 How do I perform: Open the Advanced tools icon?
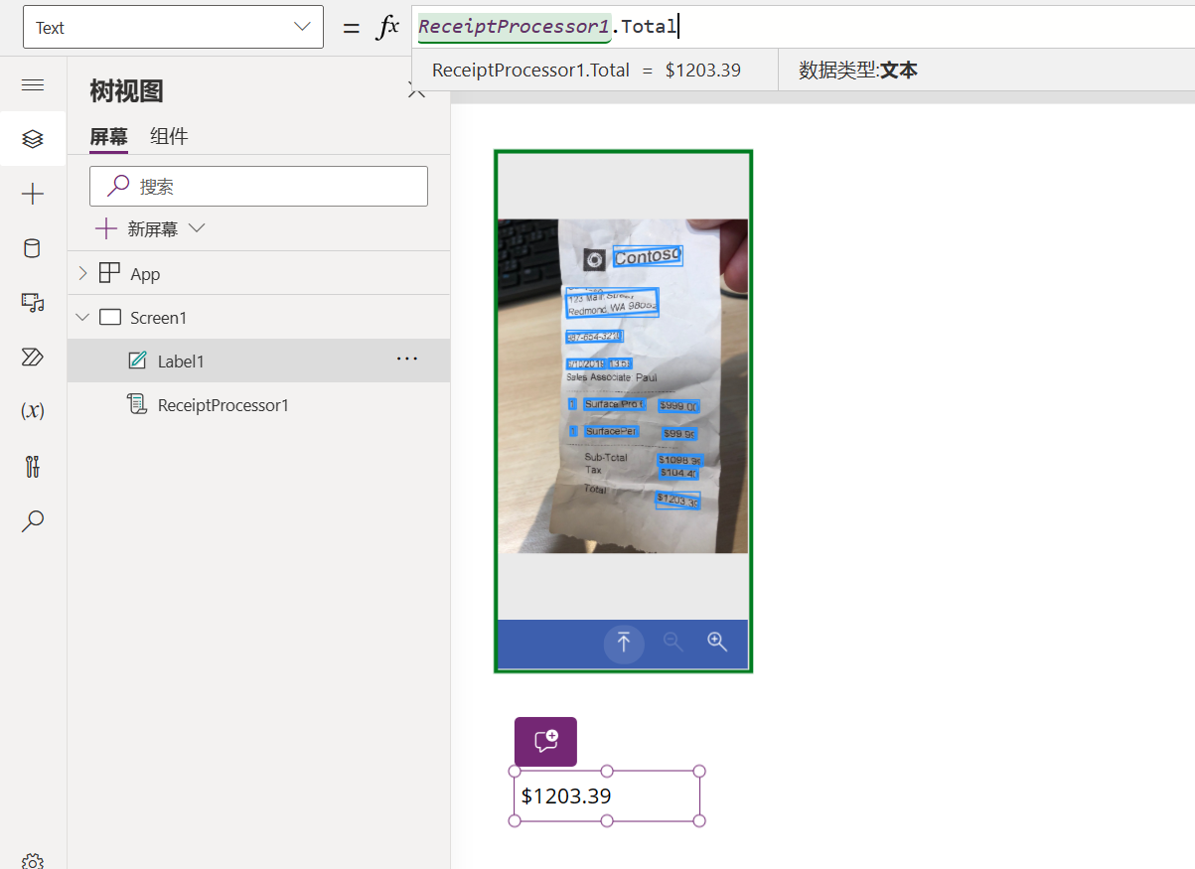33,465
